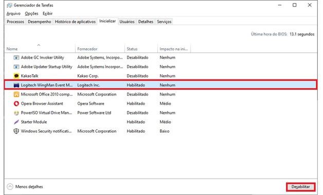Click the Logitech WingMan Event Monitor icon

(x=16, y=85)
